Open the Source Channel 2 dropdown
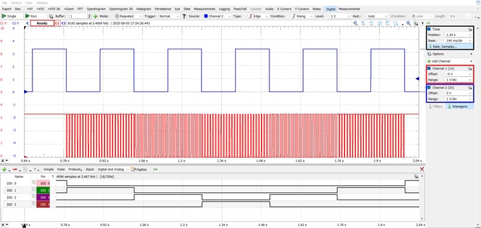This screenshot has height=228, width=481. pos(217,16)
